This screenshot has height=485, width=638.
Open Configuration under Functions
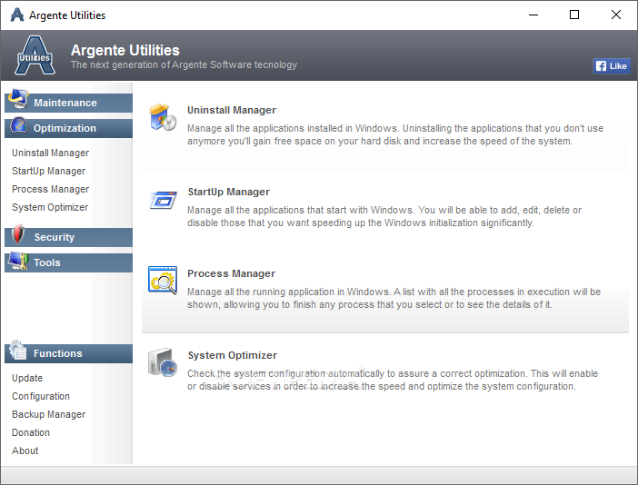41,396
